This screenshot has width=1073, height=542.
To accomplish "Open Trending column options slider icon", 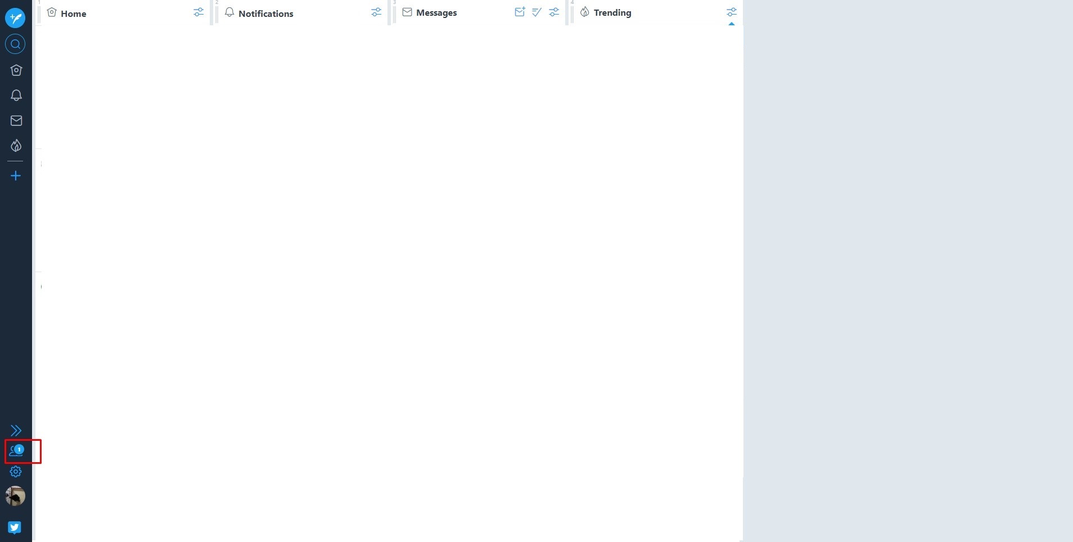I will tap(731, 12).
